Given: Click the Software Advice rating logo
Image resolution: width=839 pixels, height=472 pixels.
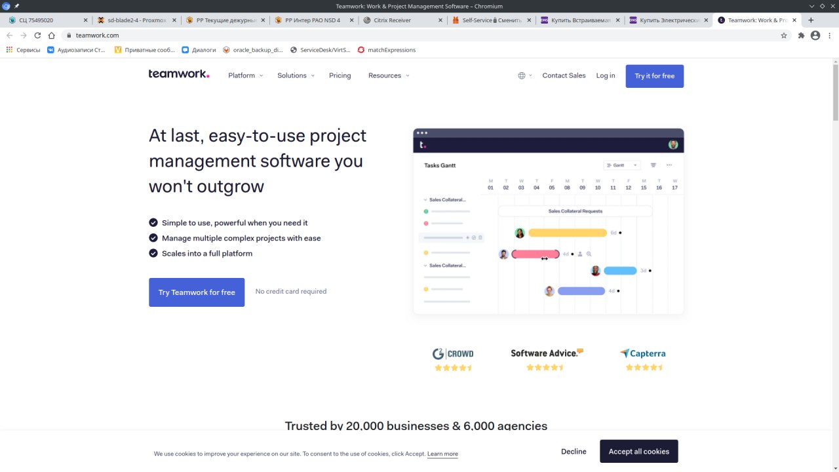Looking at the screenshot, I should click(547, 353).
